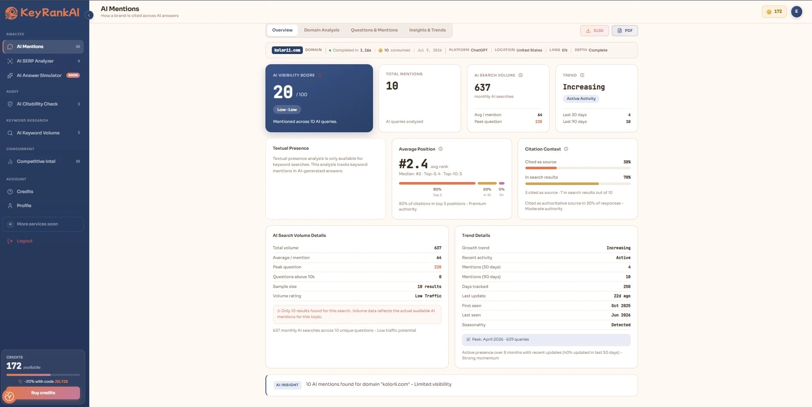Screen dimensions: 812x407
Task: Click the KeyRankAI logo
Action: 42,13
